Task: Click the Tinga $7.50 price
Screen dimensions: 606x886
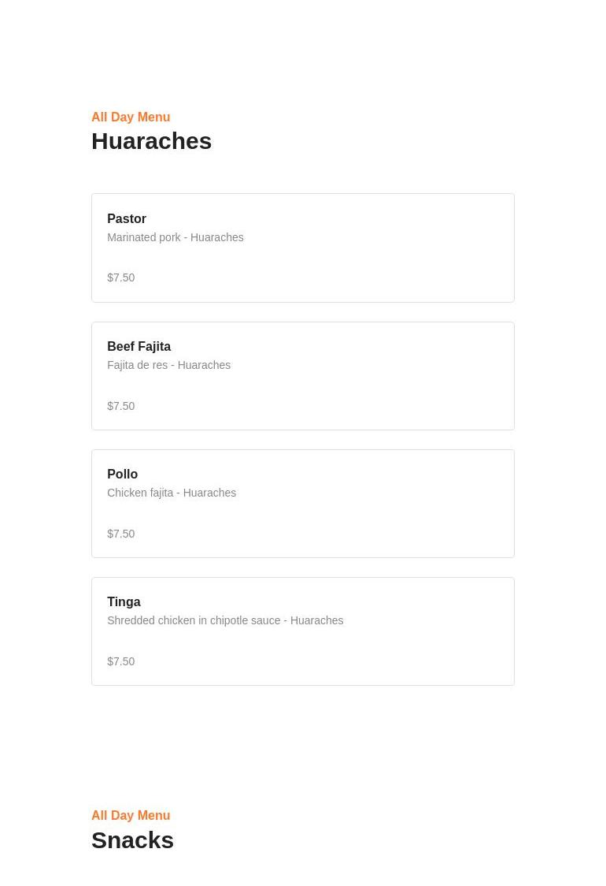Action: pos(121,661)
